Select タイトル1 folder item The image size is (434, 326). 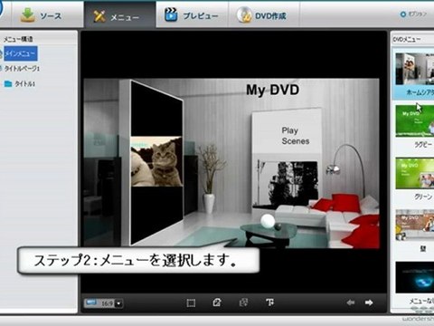click(24, 83)
